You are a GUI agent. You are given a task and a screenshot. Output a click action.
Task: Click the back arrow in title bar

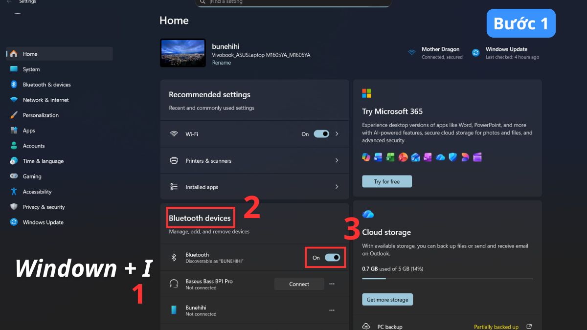tap(9, 2)
